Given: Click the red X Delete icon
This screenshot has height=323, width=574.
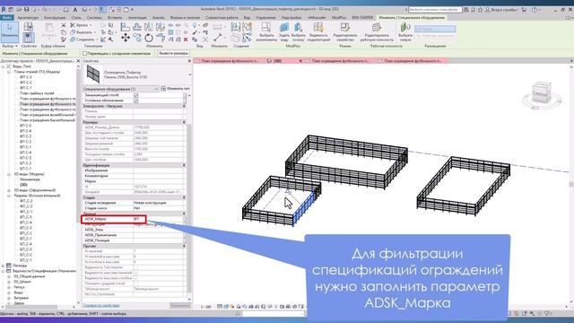Looking at the screenshot, I should pyautogui.click(x=186, y=39).
